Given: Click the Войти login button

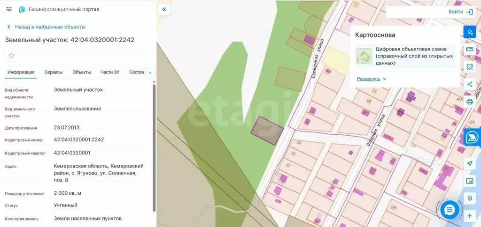Looking at the screenshot, I should point(460,12).
